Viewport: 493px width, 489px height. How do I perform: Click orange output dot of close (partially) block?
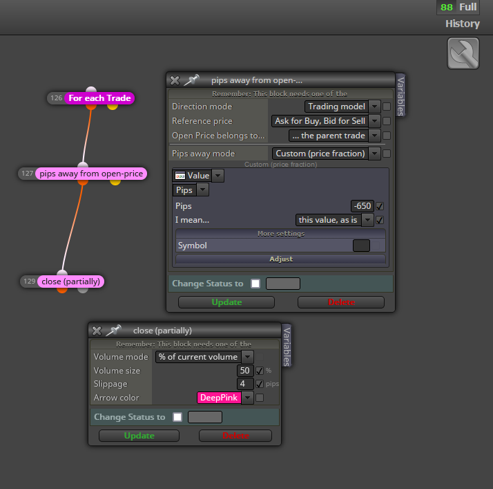tap(62, 290)
